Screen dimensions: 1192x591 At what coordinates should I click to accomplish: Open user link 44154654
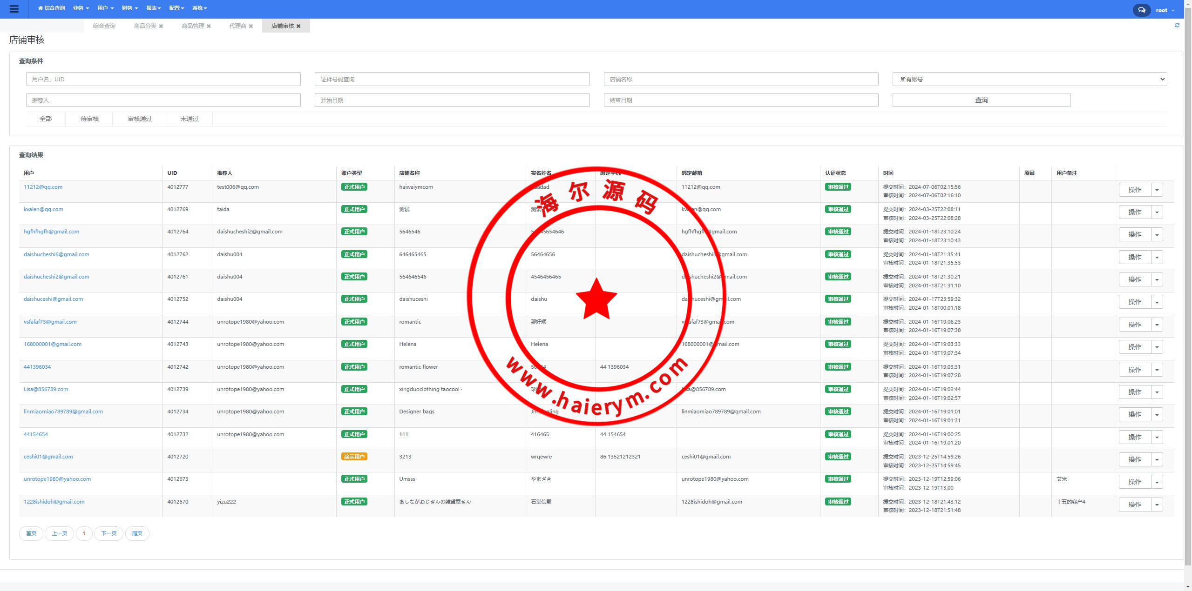click(x=36, y=434)
